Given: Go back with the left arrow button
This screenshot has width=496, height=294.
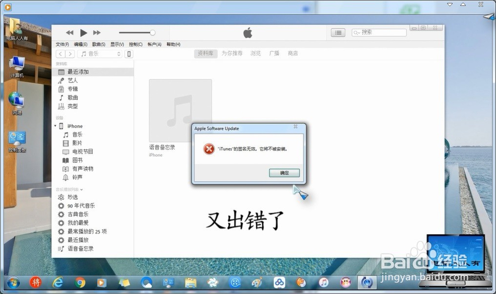Looking at the screenshot, I should click(x=61, y=54).
